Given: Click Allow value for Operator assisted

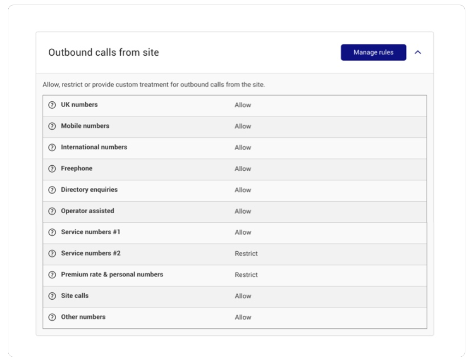Looking at the screenshot, I should (243, 211).
